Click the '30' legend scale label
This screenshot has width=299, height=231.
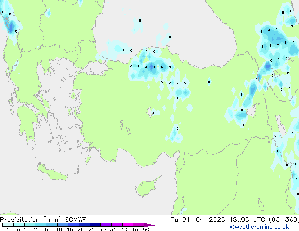(102, 229)
